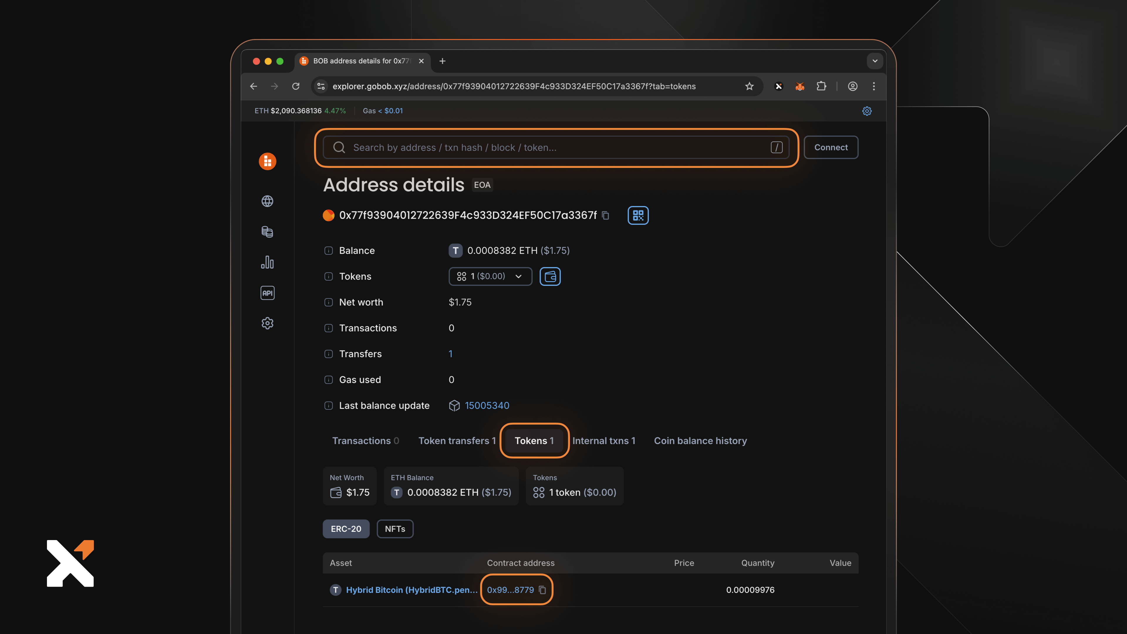Copy contract address 0x99...8779
The image size is (1127, 634).
click(542, 590)
